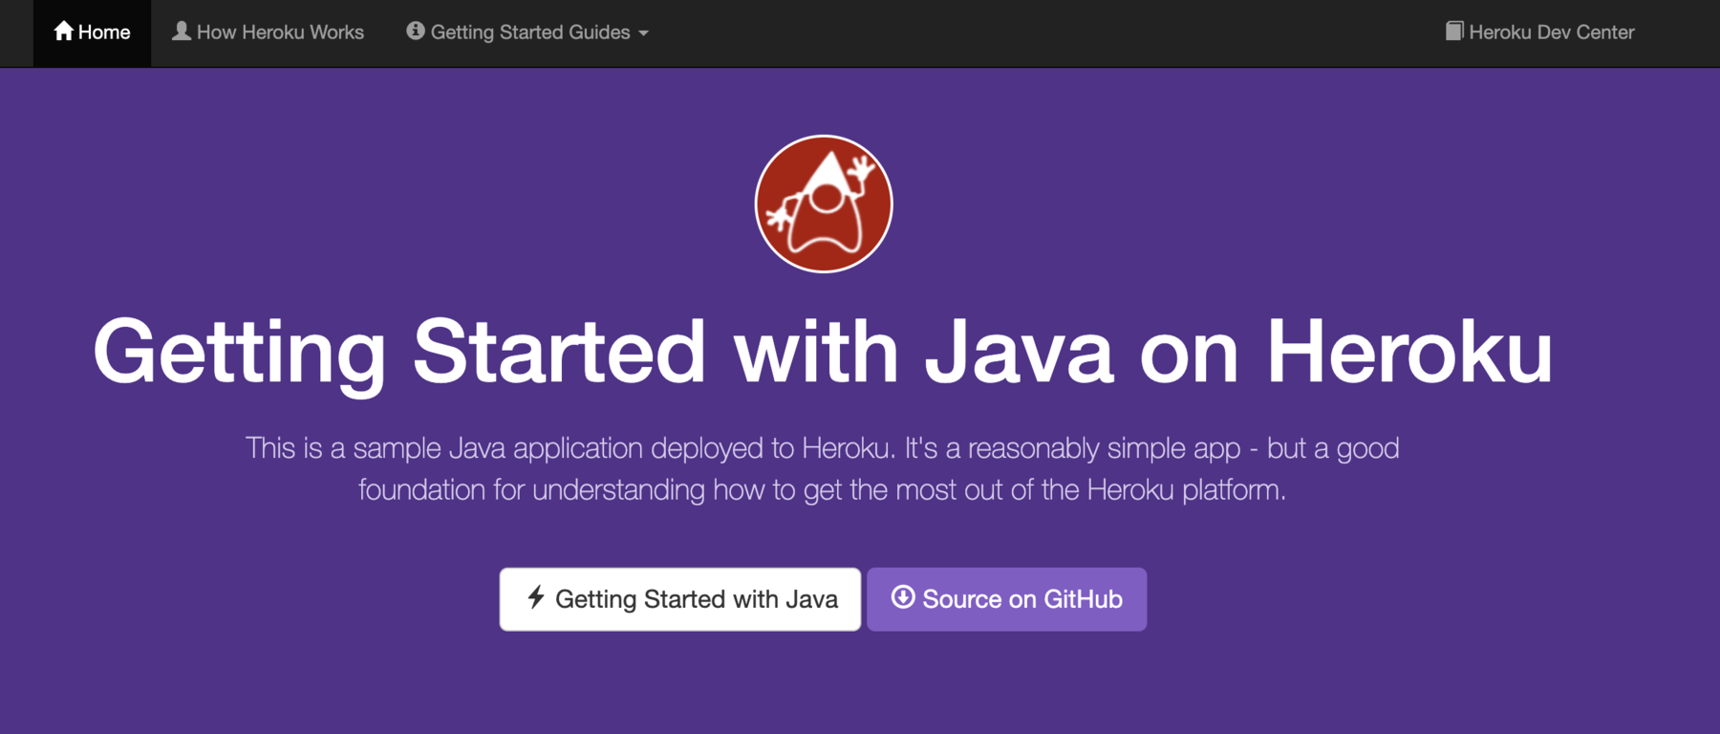The image size is (1720, 734).
Task: Open the Getting Started Guides menu label
Action: point(530,32)
